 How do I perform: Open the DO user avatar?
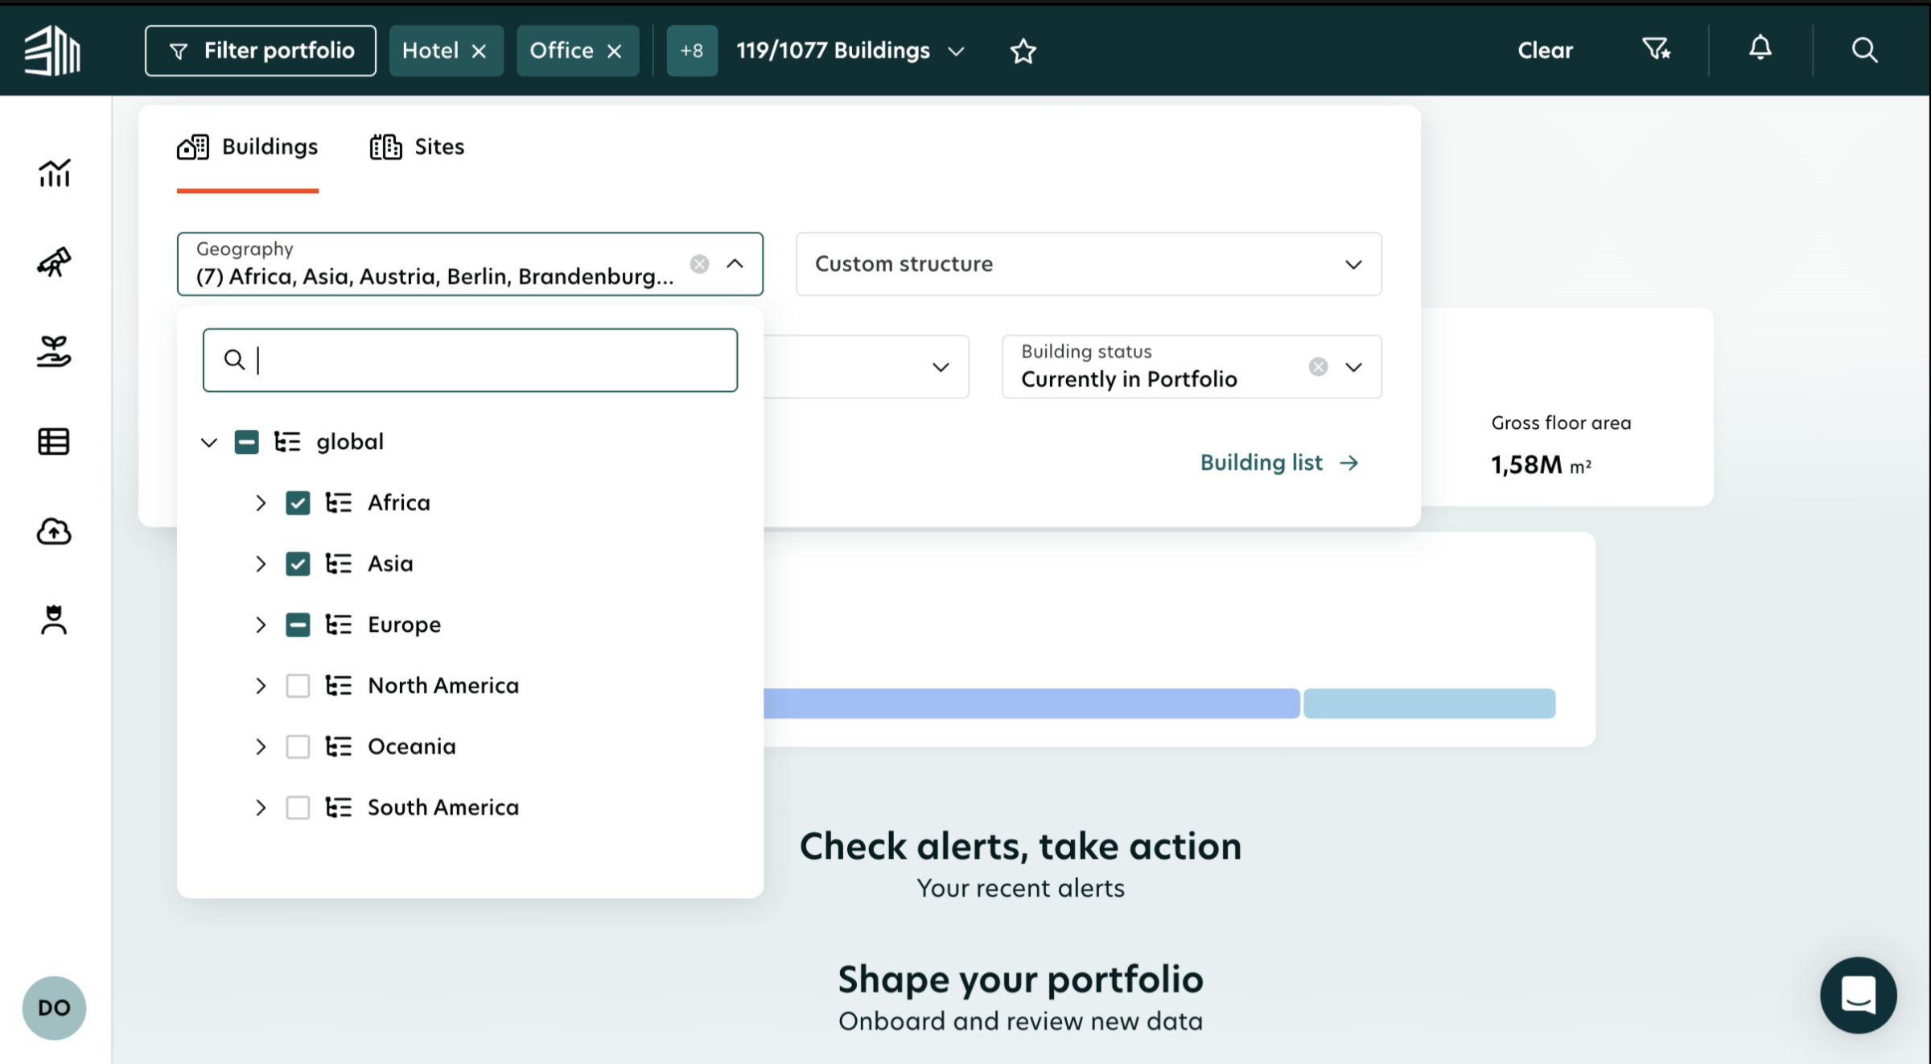tap(54, 1008)
